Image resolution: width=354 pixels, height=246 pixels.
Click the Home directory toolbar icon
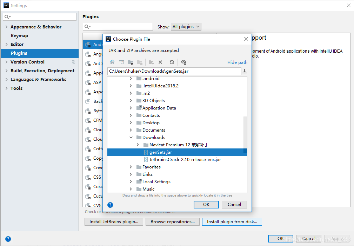point(112,62)
